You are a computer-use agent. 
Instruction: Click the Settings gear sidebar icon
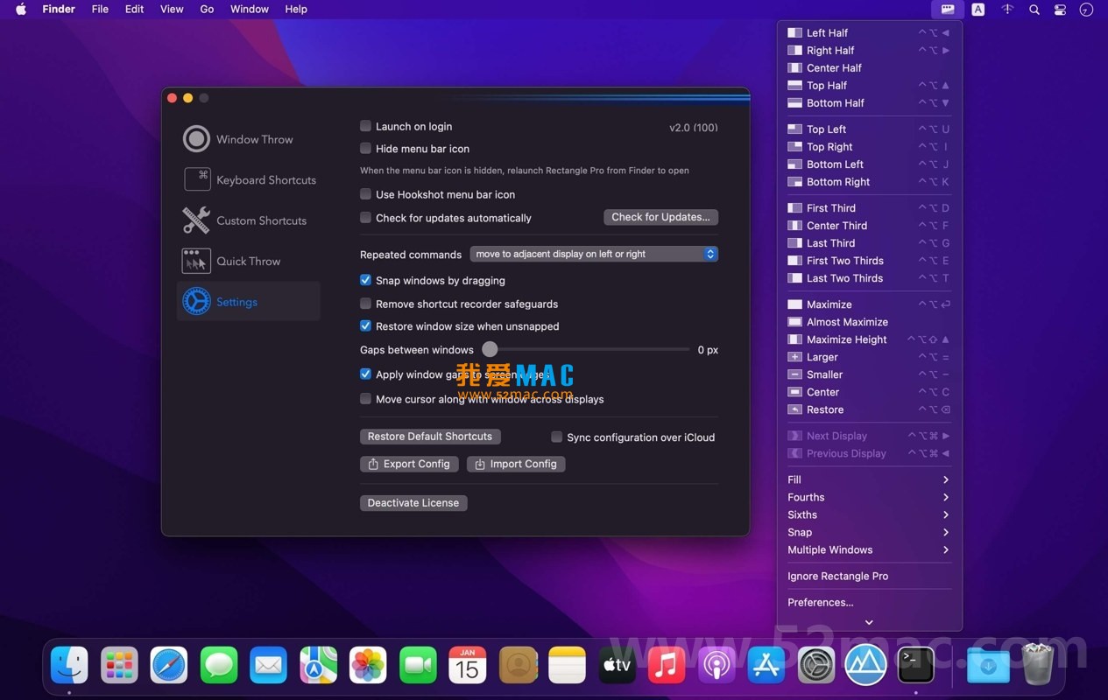pyautogui.click(x=196, y=302)
